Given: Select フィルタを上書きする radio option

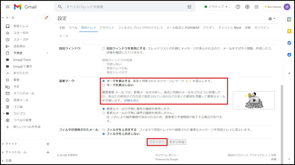Looking at the screenshot, I should 104,129.
